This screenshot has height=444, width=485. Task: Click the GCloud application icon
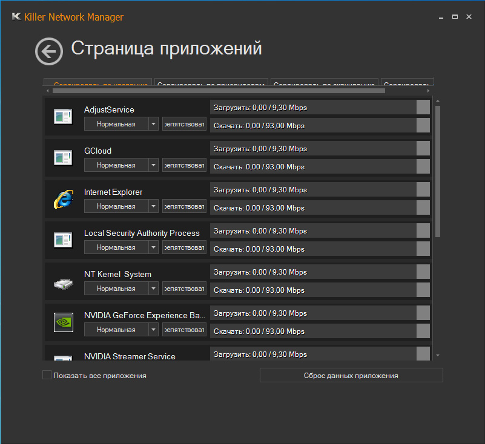tap(63, 158)
